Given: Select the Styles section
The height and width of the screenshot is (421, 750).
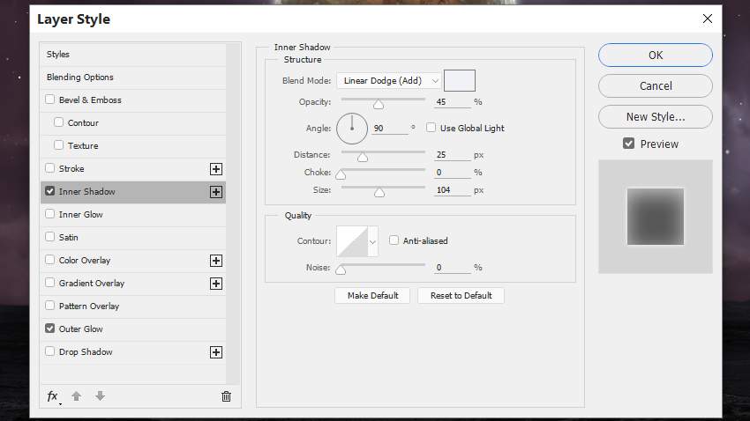Looking at the screenshot, I should (133, 55).
